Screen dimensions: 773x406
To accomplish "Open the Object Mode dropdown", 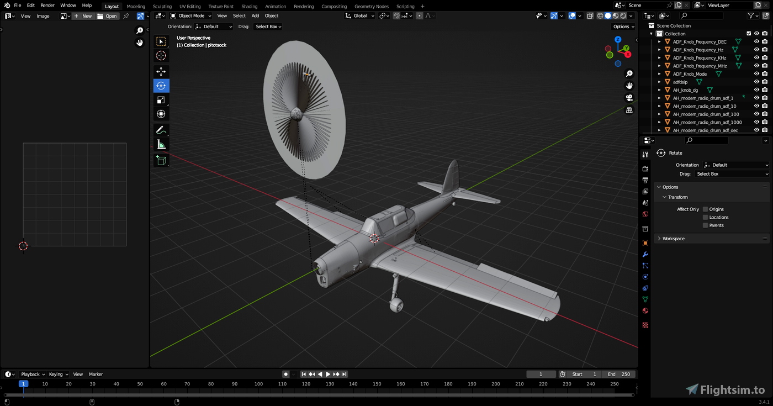I will point(190,16).
